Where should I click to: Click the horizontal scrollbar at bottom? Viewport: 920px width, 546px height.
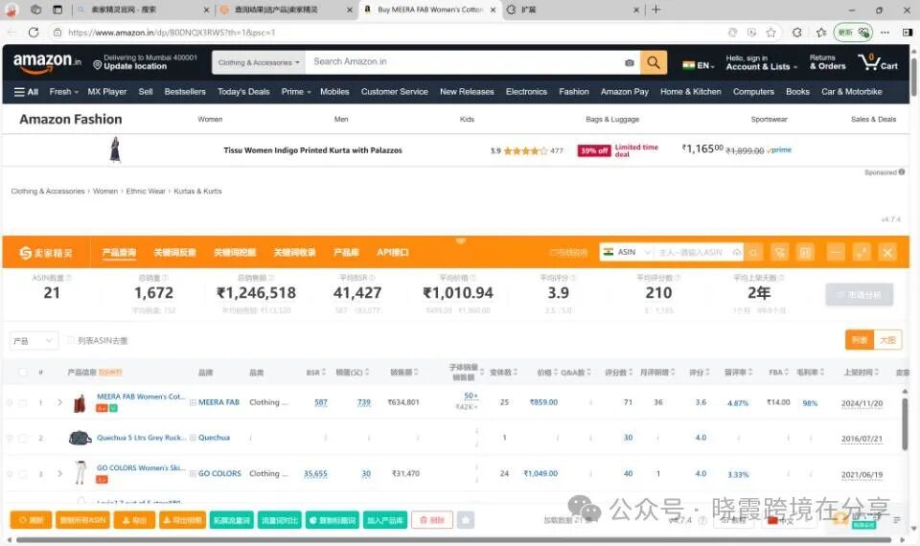click(x=453, y=539)
